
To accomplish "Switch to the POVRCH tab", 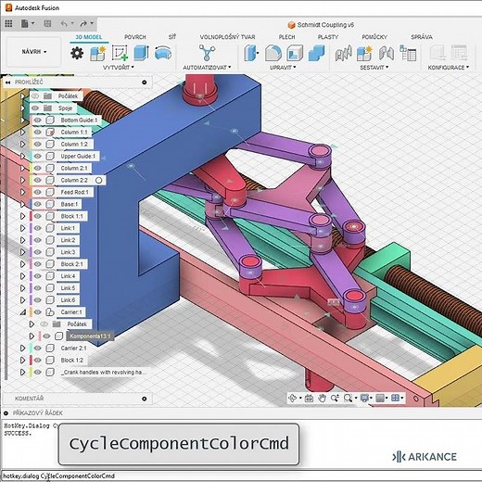I will 135,37.
